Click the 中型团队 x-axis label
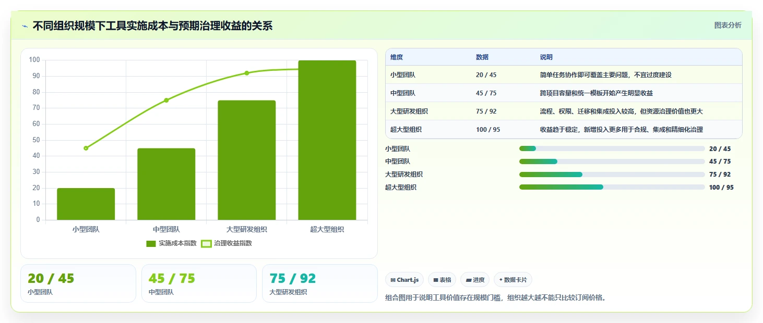Screen dimensions: 763x323 click(x=166, y=229)
